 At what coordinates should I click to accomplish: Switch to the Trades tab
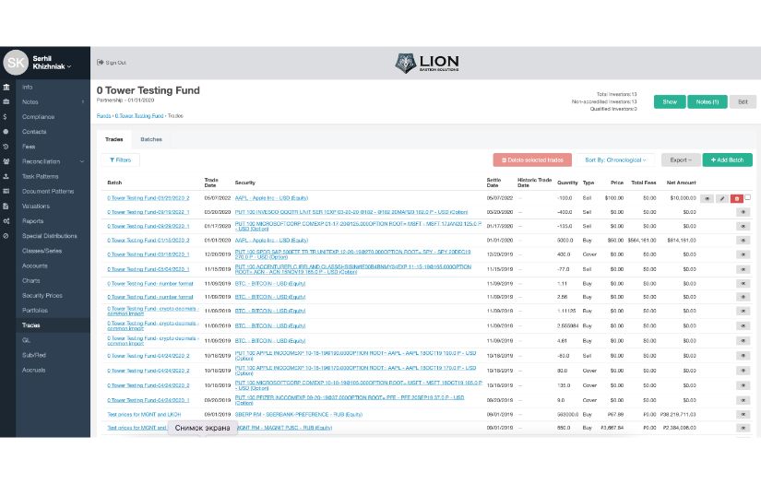pos(114,139)
